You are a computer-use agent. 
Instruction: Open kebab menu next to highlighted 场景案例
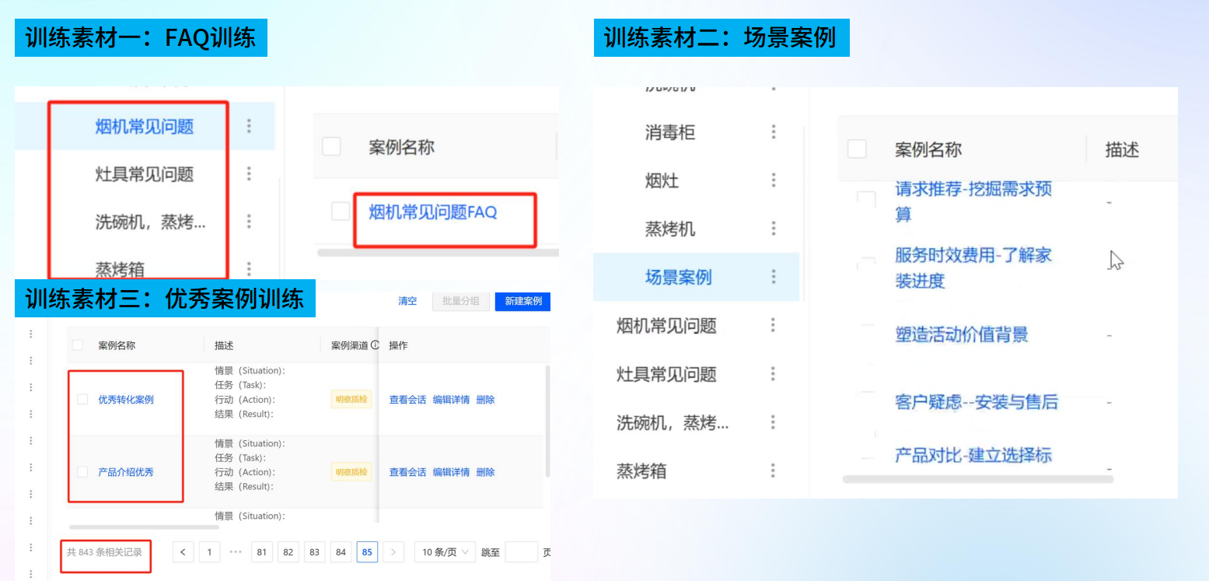point(774,277)
